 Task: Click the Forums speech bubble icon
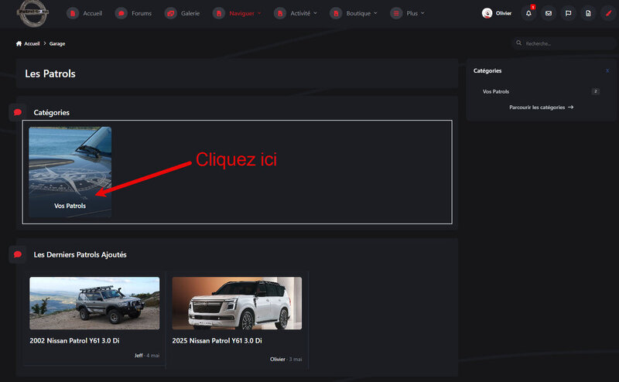coord(121,13)
